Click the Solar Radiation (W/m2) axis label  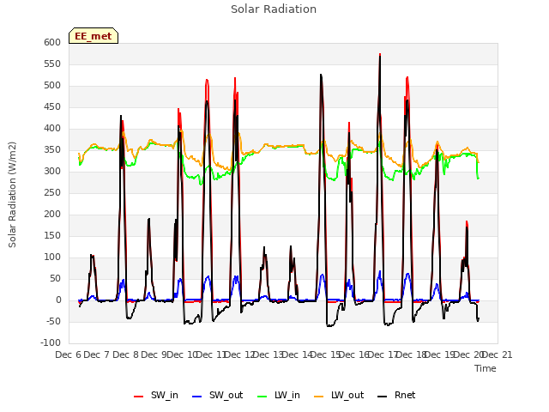(12, 195)
